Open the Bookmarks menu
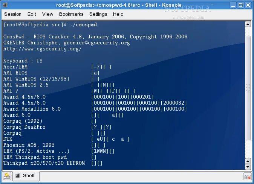This screenshot has height=184, width=254. (x=71, y=14)
